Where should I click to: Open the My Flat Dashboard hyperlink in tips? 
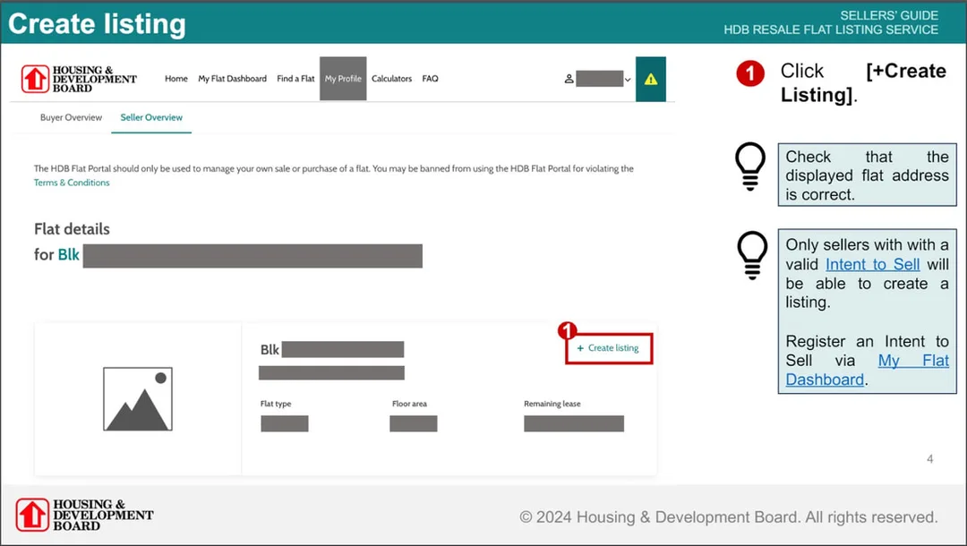(867, 370)
